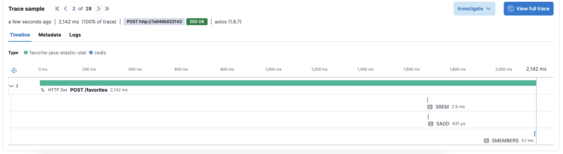Image resolution: width=563 pixels, height=154 pixels.
Task: Jump to last trace sample
Action: click(x=107, y=9)
